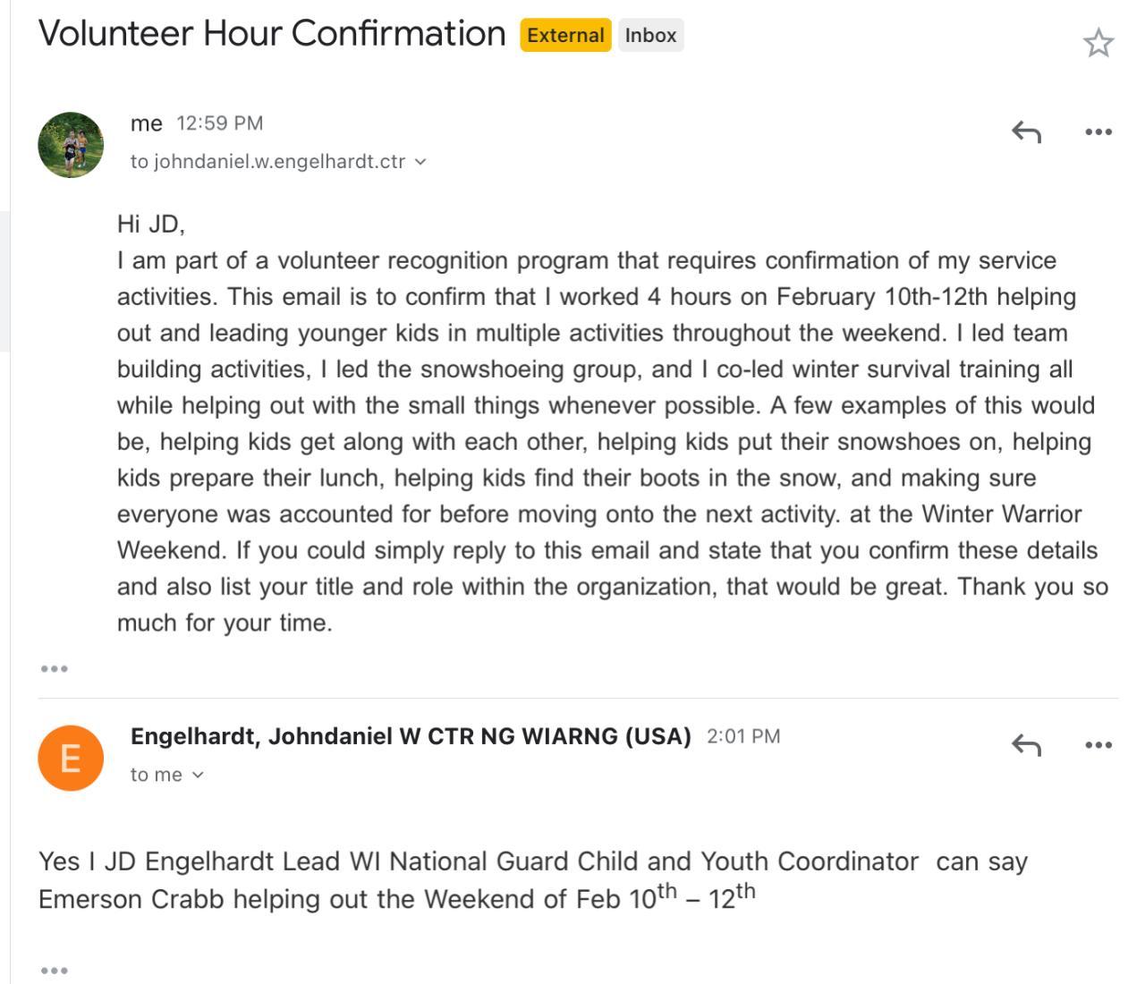
Task: Star the Volunteer Hour Confirmation thread
Action: pos(1098,43)
